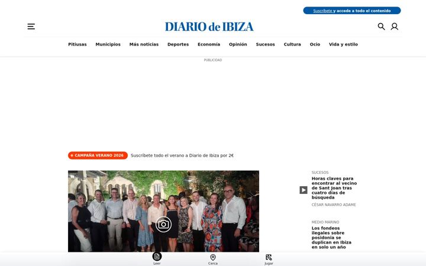
Task: Open the Sucesos section in nav bar
Action: tap(266, 44)
